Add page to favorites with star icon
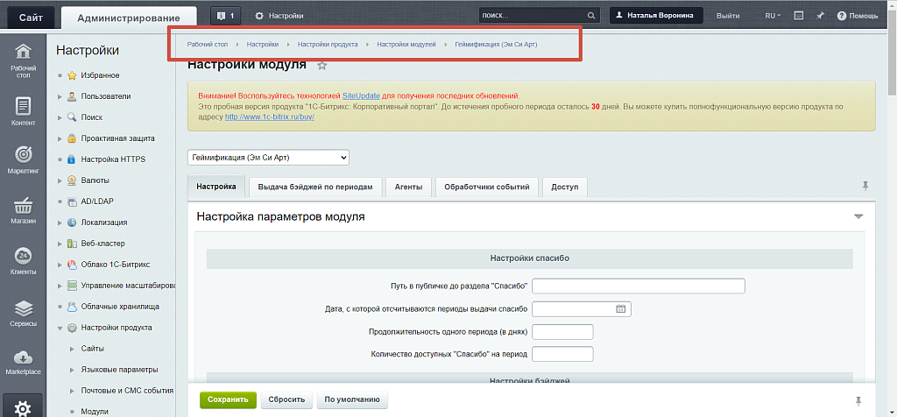Viewport: 897px width, 417px height. click(321, 66)
